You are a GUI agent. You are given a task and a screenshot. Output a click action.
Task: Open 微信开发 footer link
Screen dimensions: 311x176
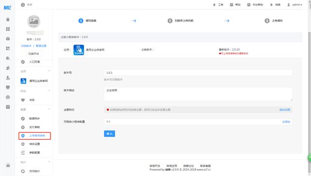point(155,166)
